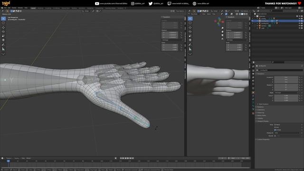Viewport: 304px width, 171px height.
Task: Switch to the Animation workspace tab
Action: pyautogui.click(x=82, y=8)
